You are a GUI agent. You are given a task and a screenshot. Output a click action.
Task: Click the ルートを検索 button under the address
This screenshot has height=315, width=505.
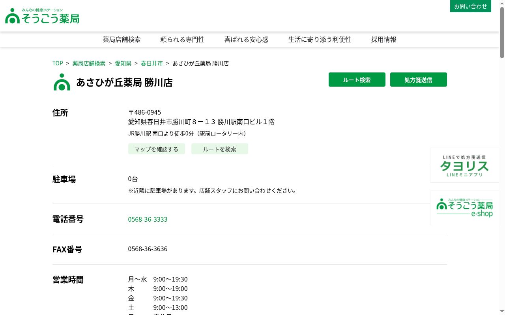(220, 149)
